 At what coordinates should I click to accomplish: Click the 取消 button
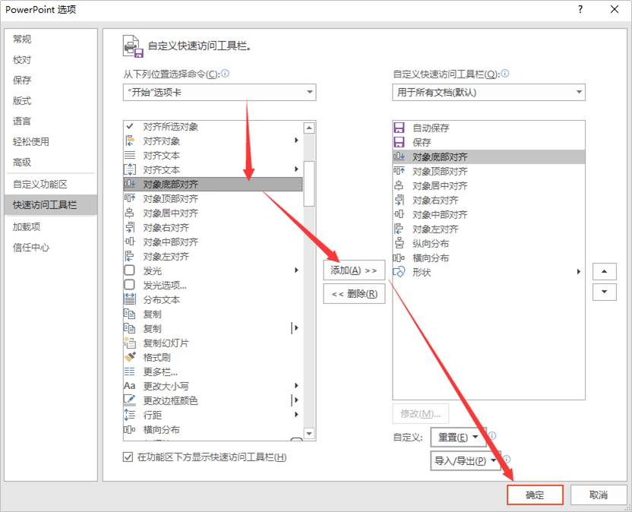pos(599,495)
